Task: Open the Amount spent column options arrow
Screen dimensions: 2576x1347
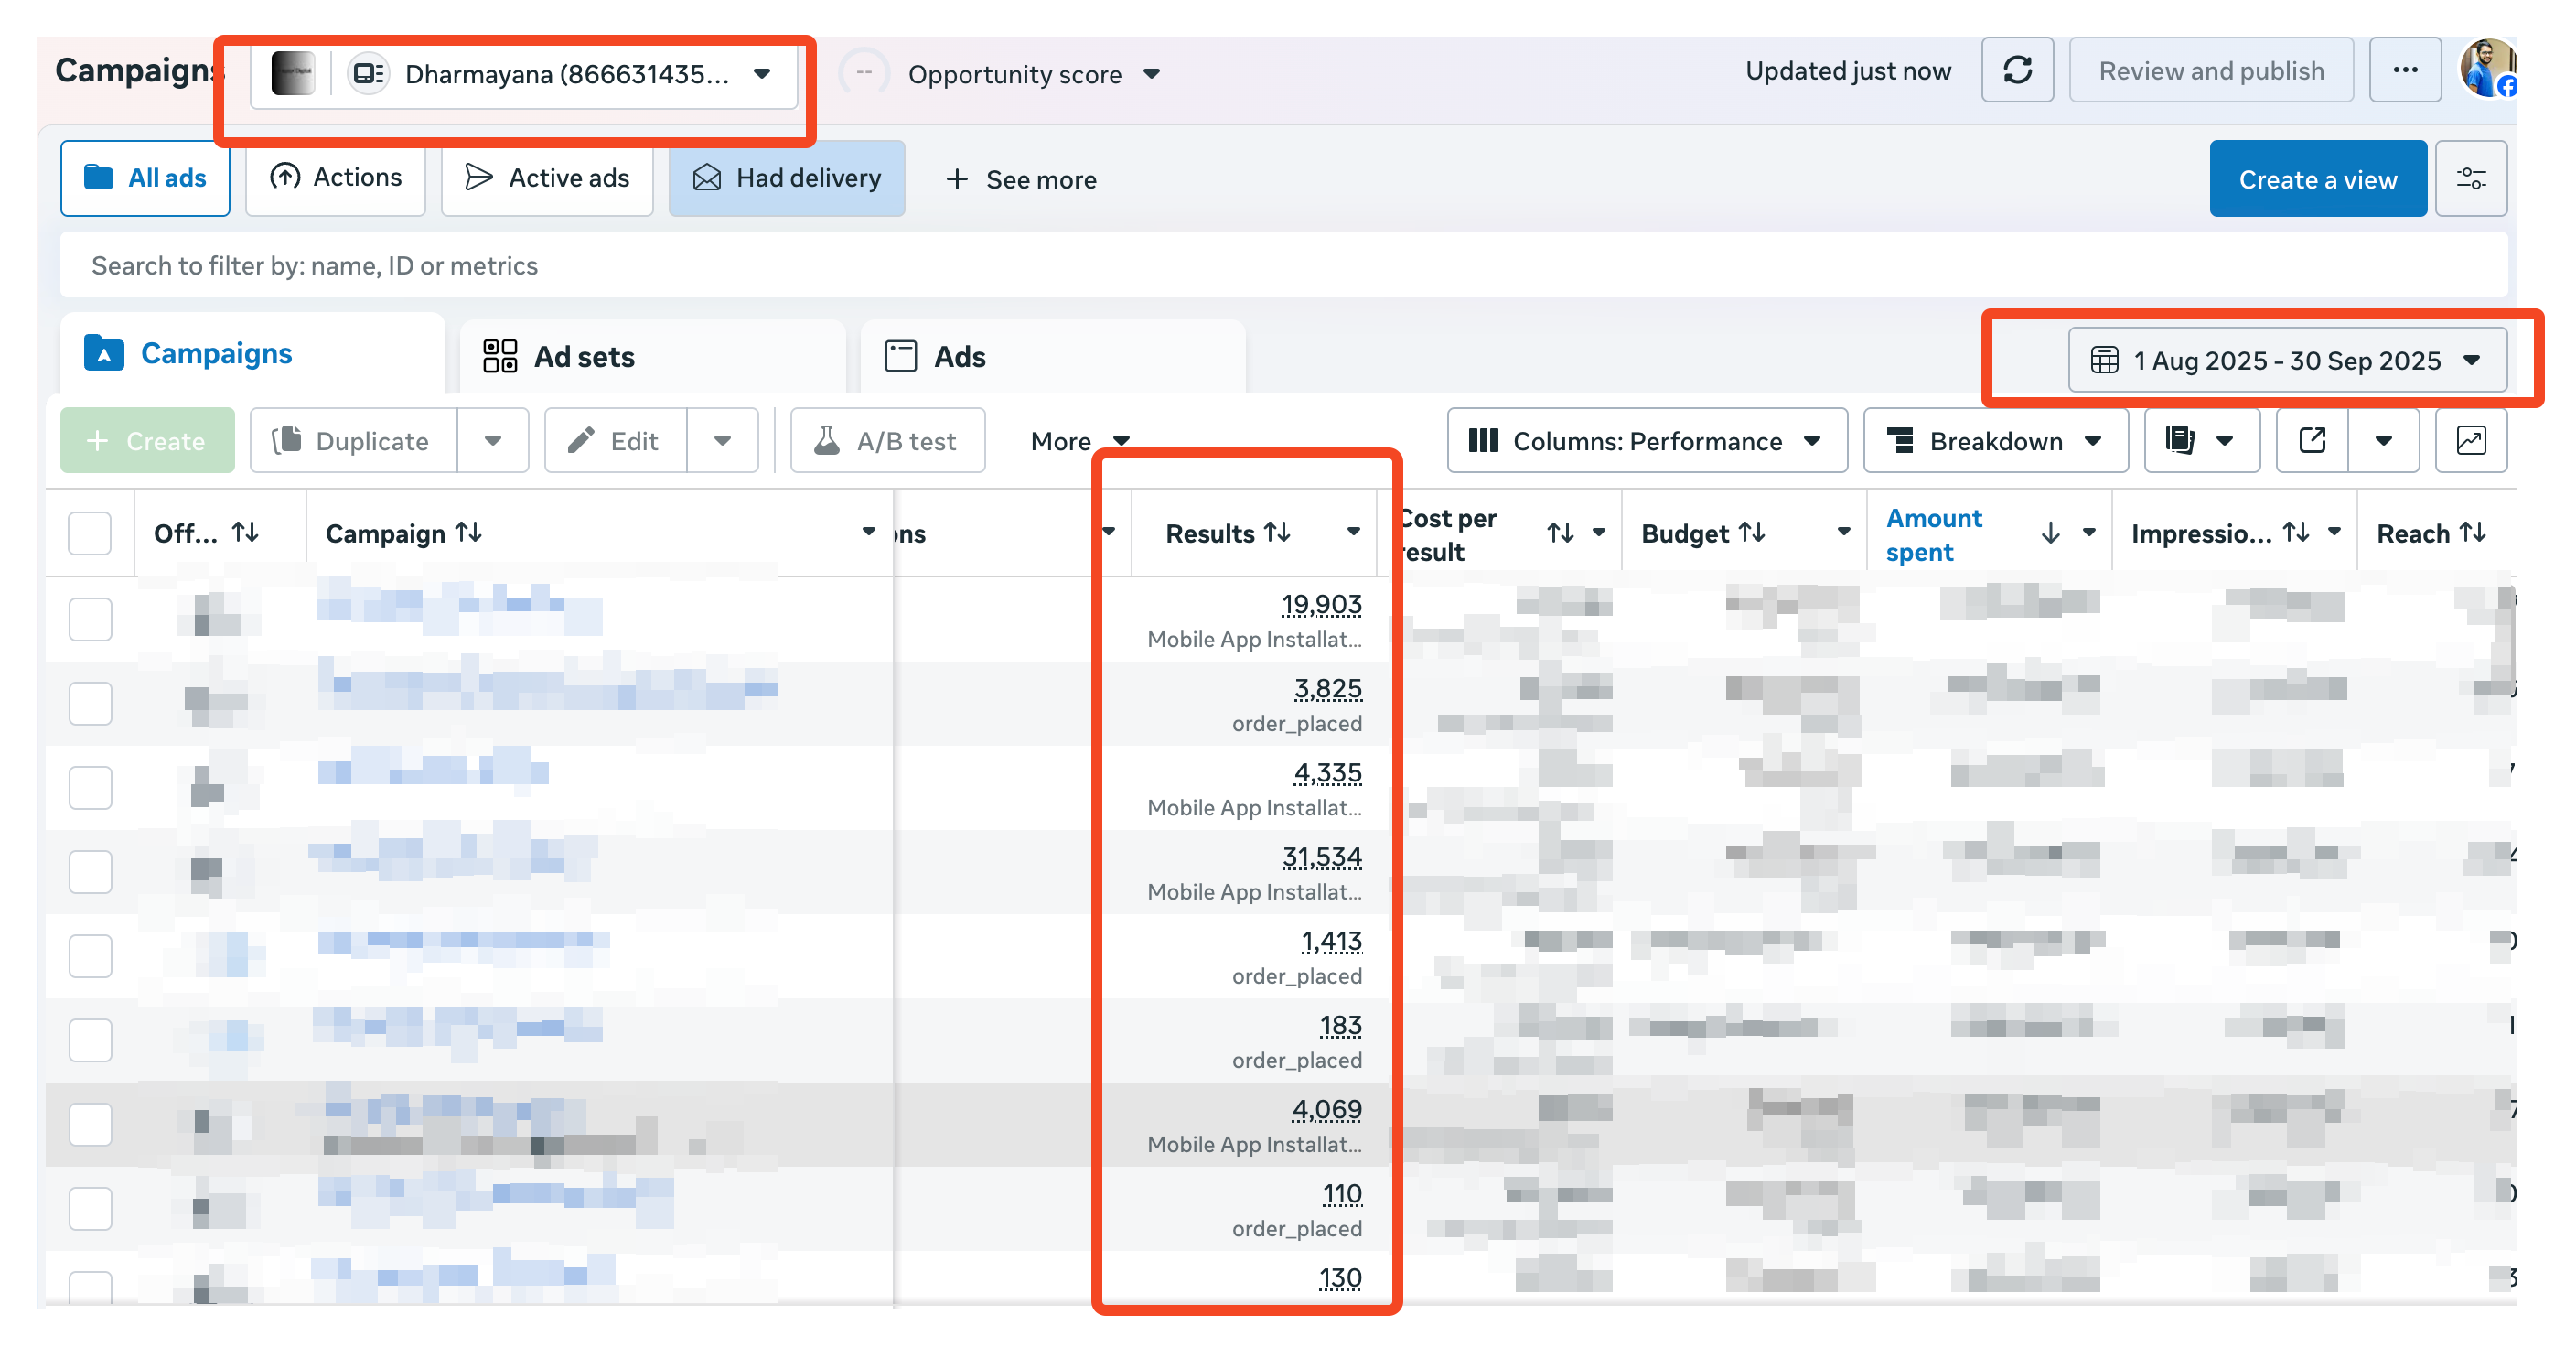Action: pyautogui.click(x=2088, y=532)
